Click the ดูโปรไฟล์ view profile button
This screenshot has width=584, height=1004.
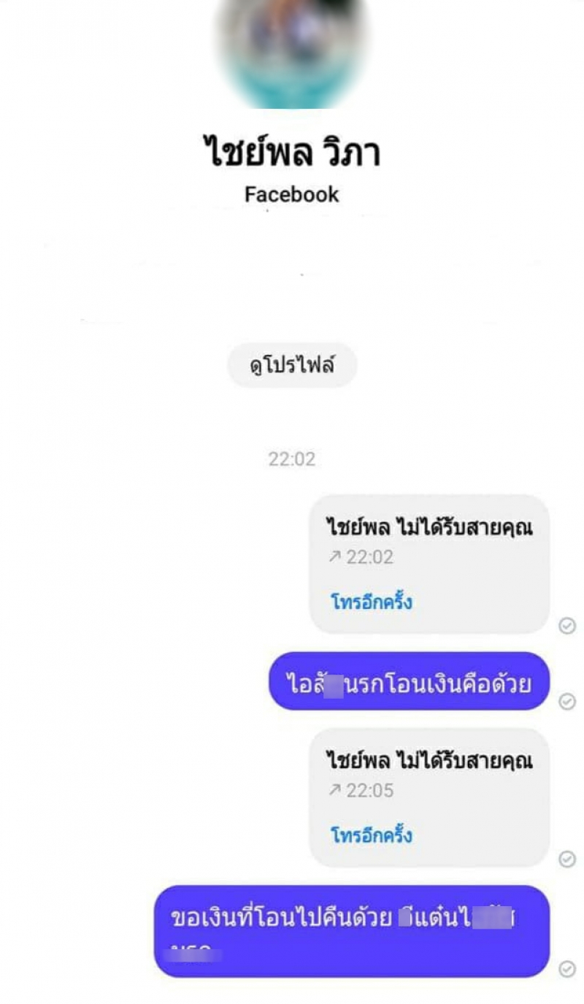coord(292,365)
